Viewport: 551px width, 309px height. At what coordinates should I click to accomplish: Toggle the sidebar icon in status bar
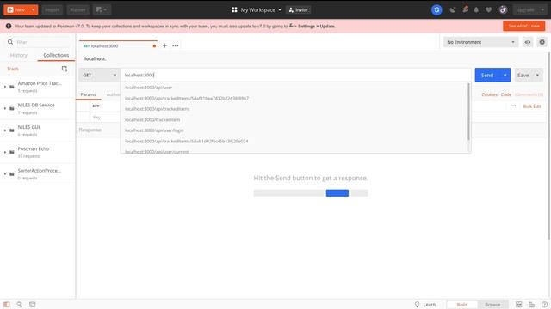[7, 305]
